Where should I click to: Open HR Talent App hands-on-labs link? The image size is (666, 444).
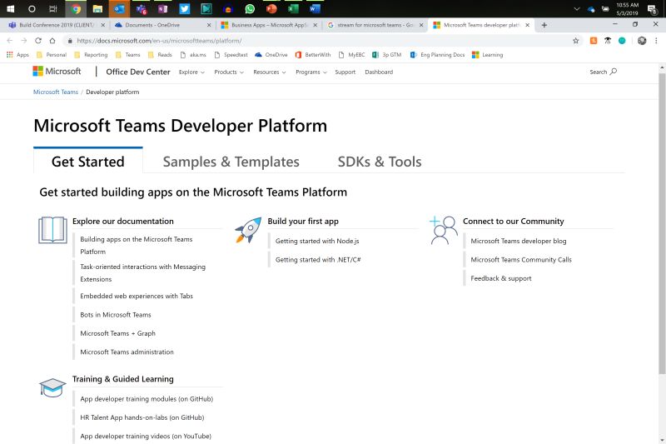pos(142,417)
